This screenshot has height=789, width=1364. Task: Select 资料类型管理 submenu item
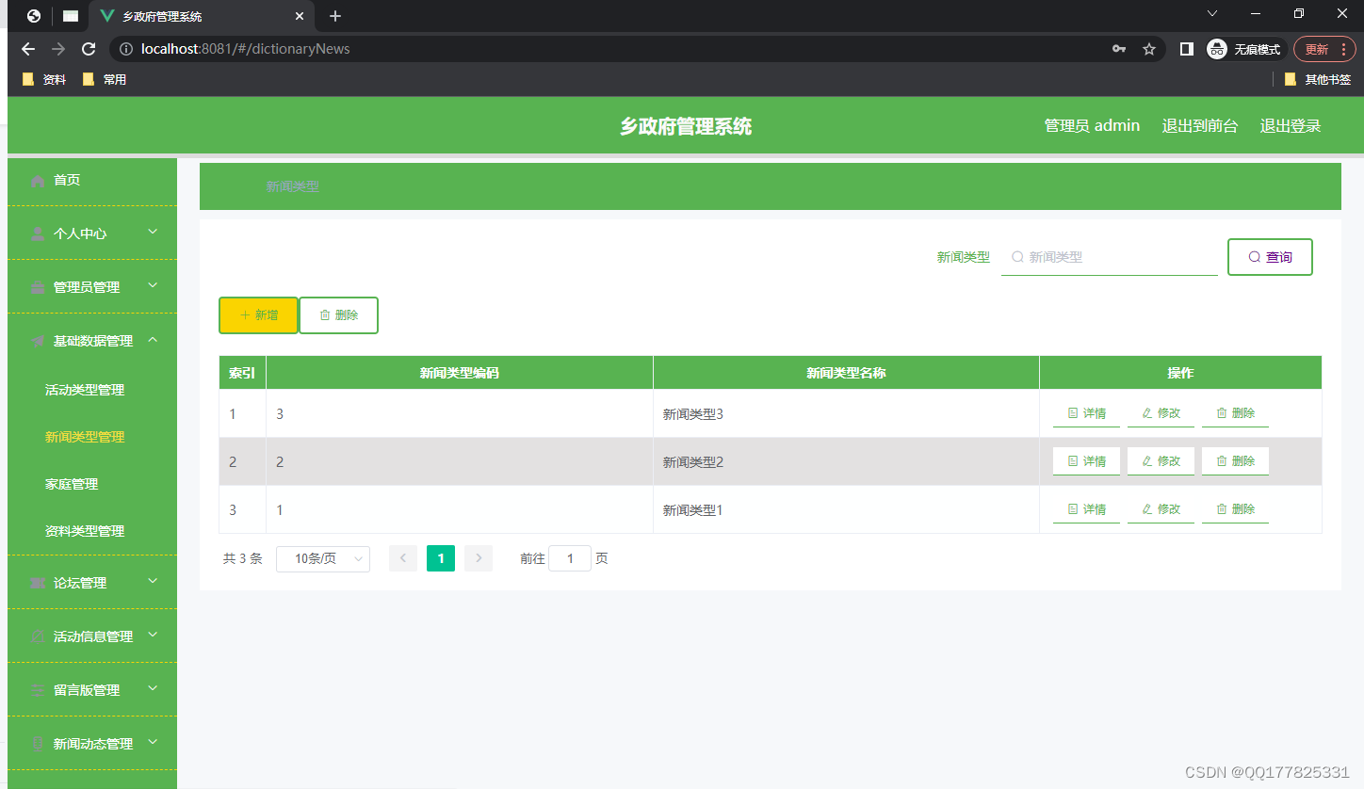pos(85,531)
